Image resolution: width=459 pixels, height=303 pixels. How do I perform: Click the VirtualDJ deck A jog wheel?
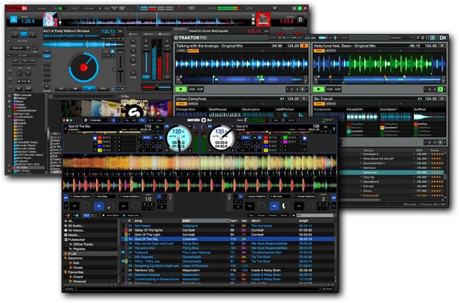(x=83, y=67)
